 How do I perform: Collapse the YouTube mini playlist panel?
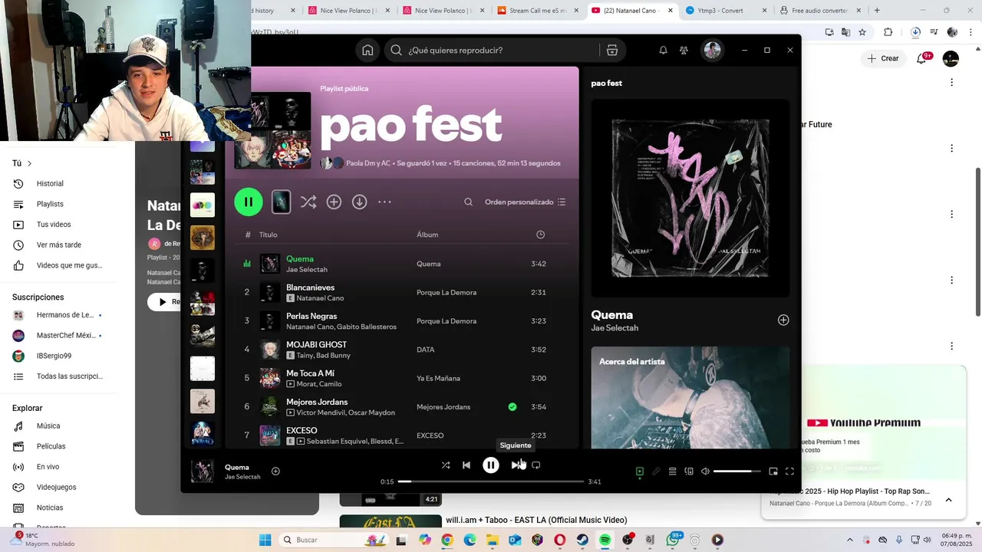click(948, 500)
